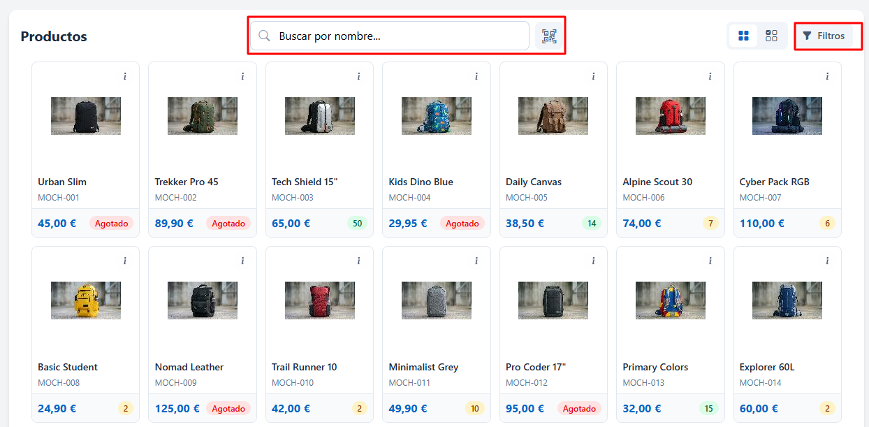The height and width of the screenshot is (427, 869).
Task: Switch to compact list view icon
Action: 771,36
